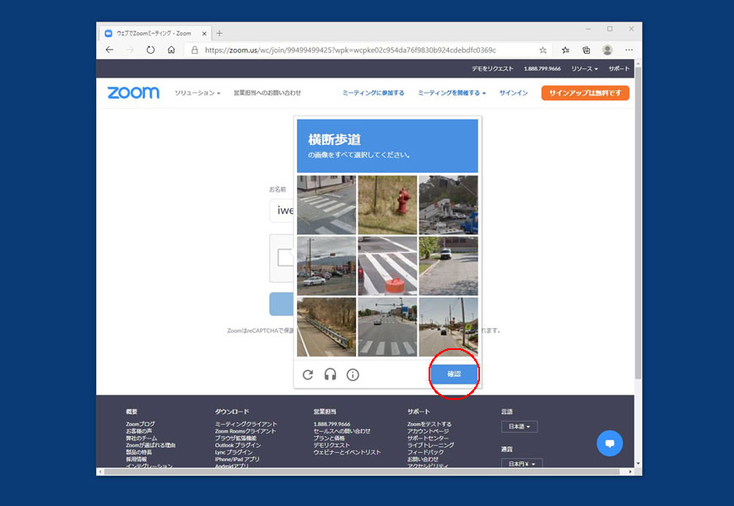Open the ウェビナーとイベントリスト footer link
The height and width of the screenshot is (506, 734).
347,452
